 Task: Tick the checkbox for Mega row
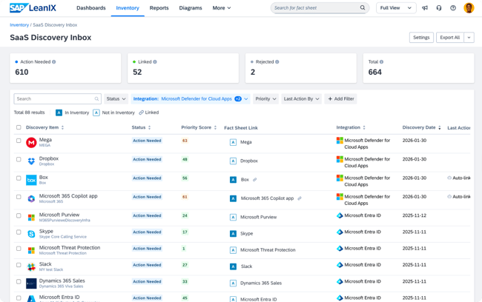pos(19,141)
